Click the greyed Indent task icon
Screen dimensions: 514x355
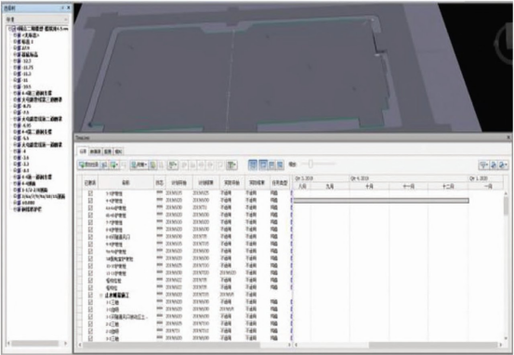pyautogui.click(x=210, y=164)
